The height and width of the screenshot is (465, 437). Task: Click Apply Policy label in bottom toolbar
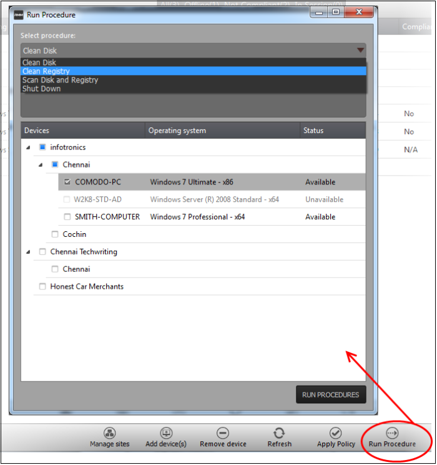[x=336, y=444]
